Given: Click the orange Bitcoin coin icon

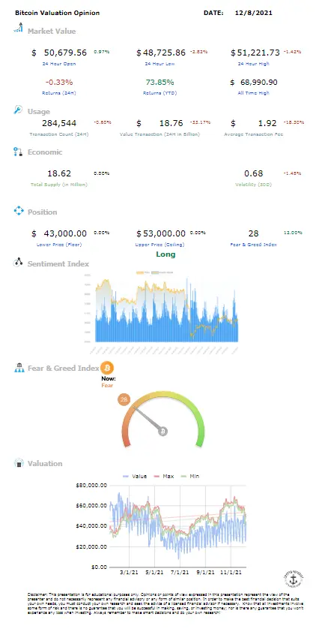Looking at the screenshot, I should (107, 368).
